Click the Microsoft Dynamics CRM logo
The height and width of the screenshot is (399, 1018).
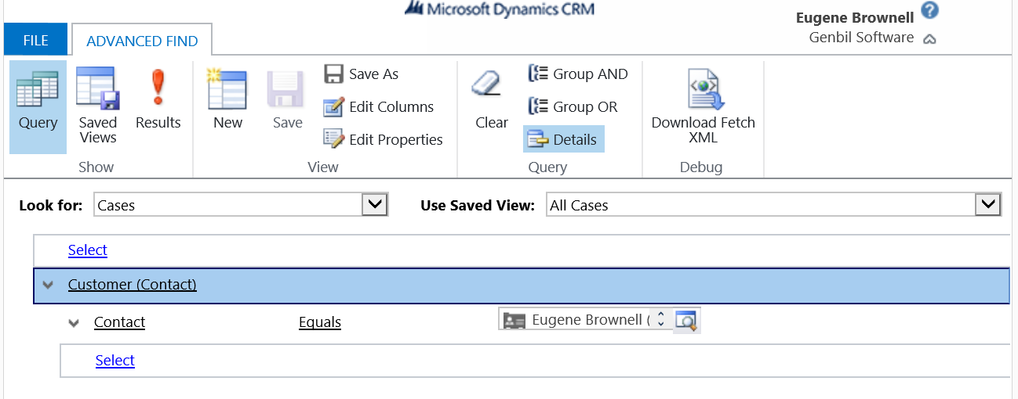pos(499,9)
